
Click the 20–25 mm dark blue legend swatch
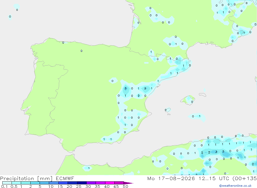tap(72, 183)
